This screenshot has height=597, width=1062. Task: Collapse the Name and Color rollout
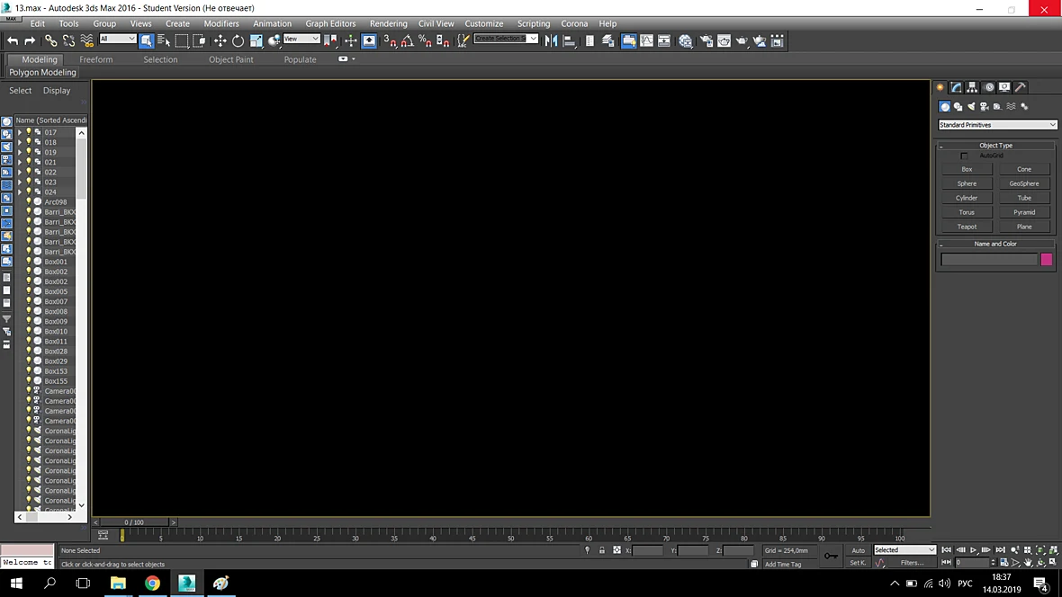coord(995,244)
